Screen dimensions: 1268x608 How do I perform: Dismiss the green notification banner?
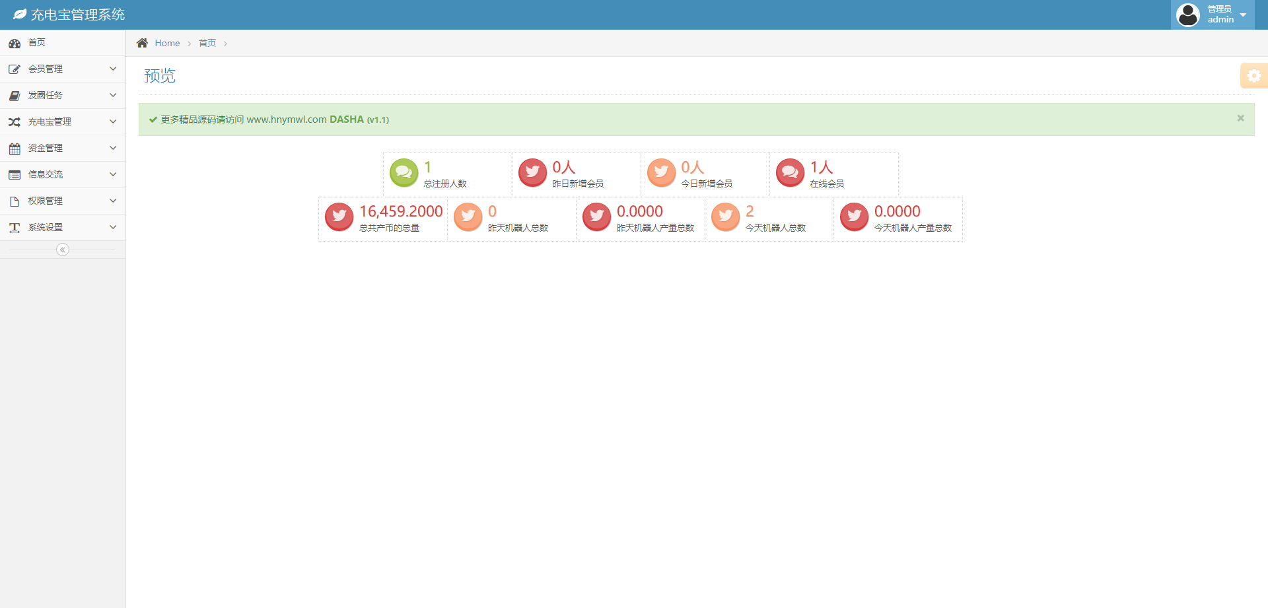click(x=1240, y=118)
